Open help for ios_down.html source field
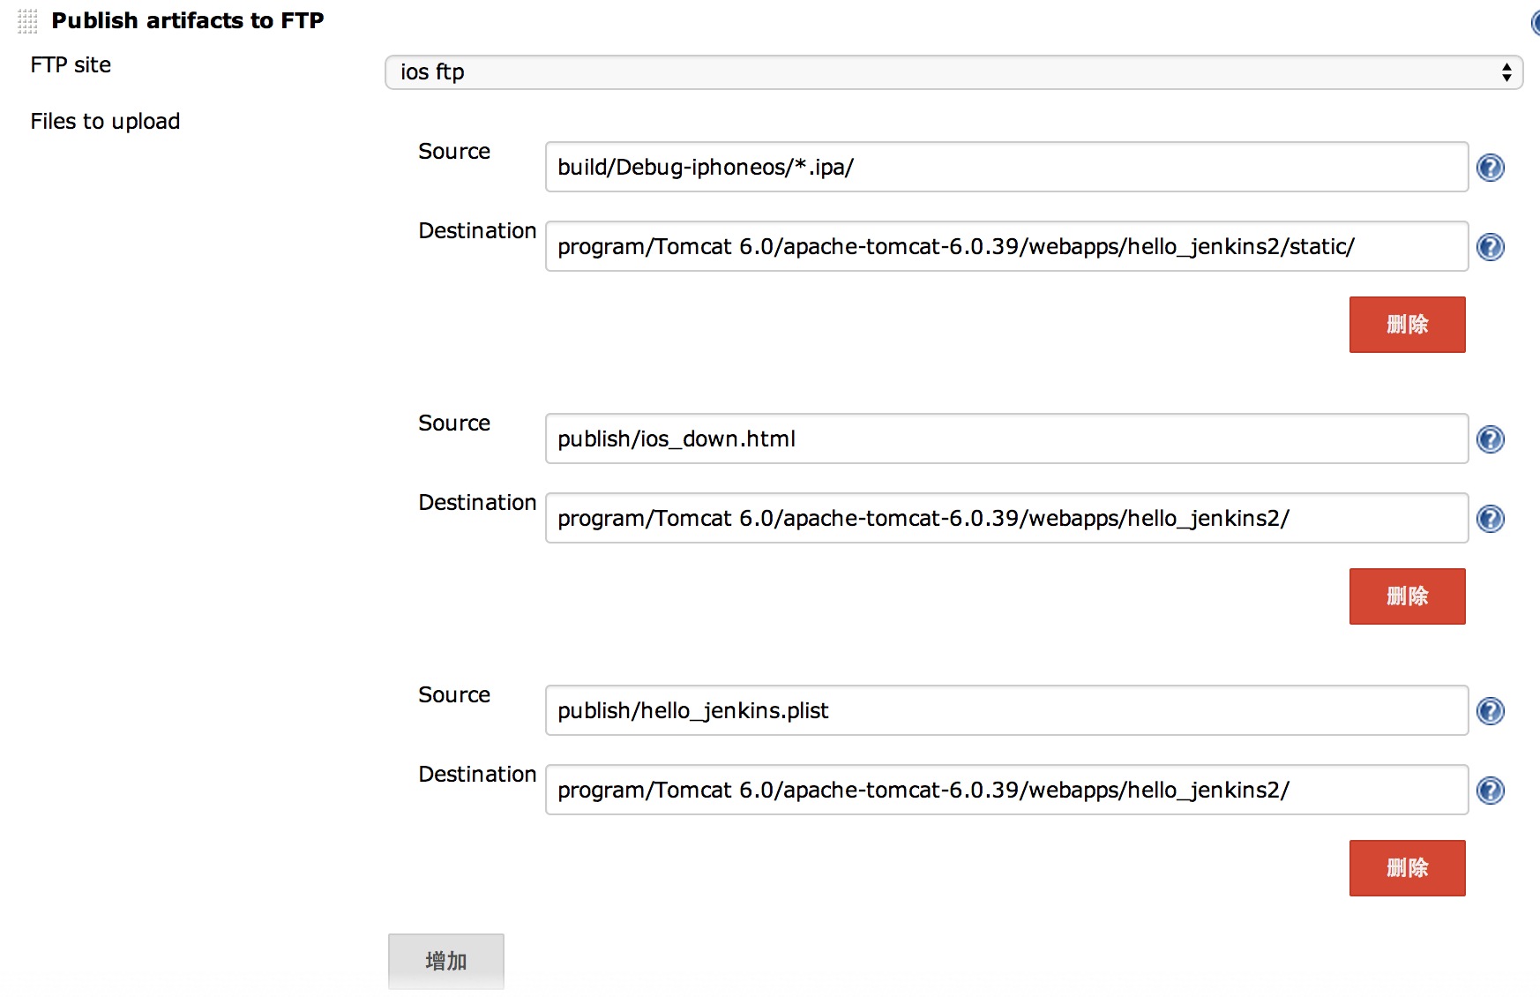 coord(1490,439)
